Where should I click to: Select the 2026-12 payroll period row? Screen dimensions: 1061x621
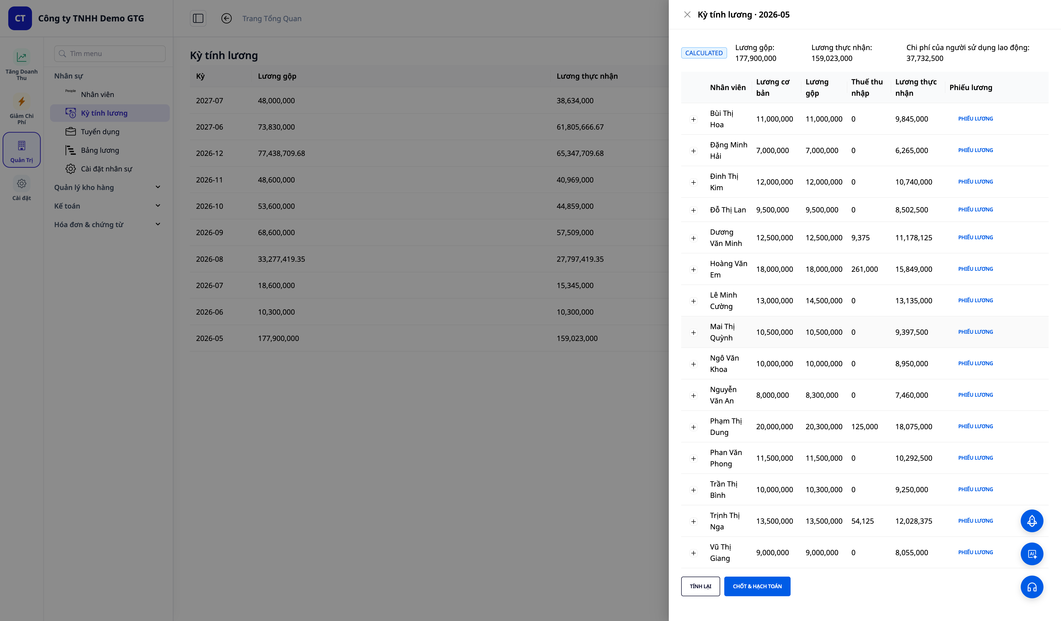click(x=429, y=153)
